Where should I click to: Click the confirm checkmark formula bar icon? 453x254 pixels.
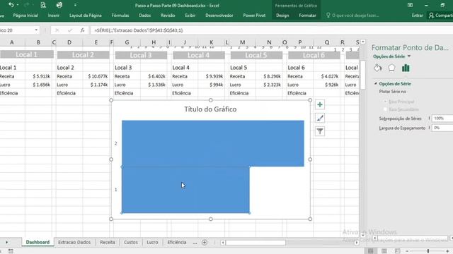(x=69, y=30)
